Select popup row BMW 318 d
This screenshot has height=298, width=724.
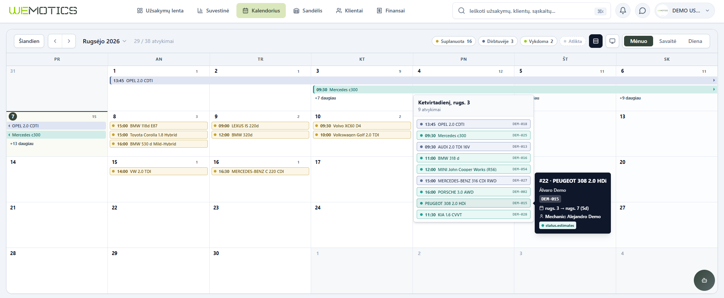474,158
